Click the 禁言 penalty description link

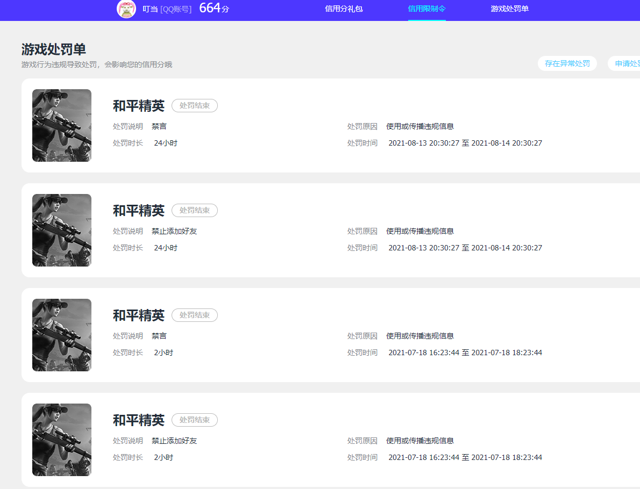tap(159, 126)
